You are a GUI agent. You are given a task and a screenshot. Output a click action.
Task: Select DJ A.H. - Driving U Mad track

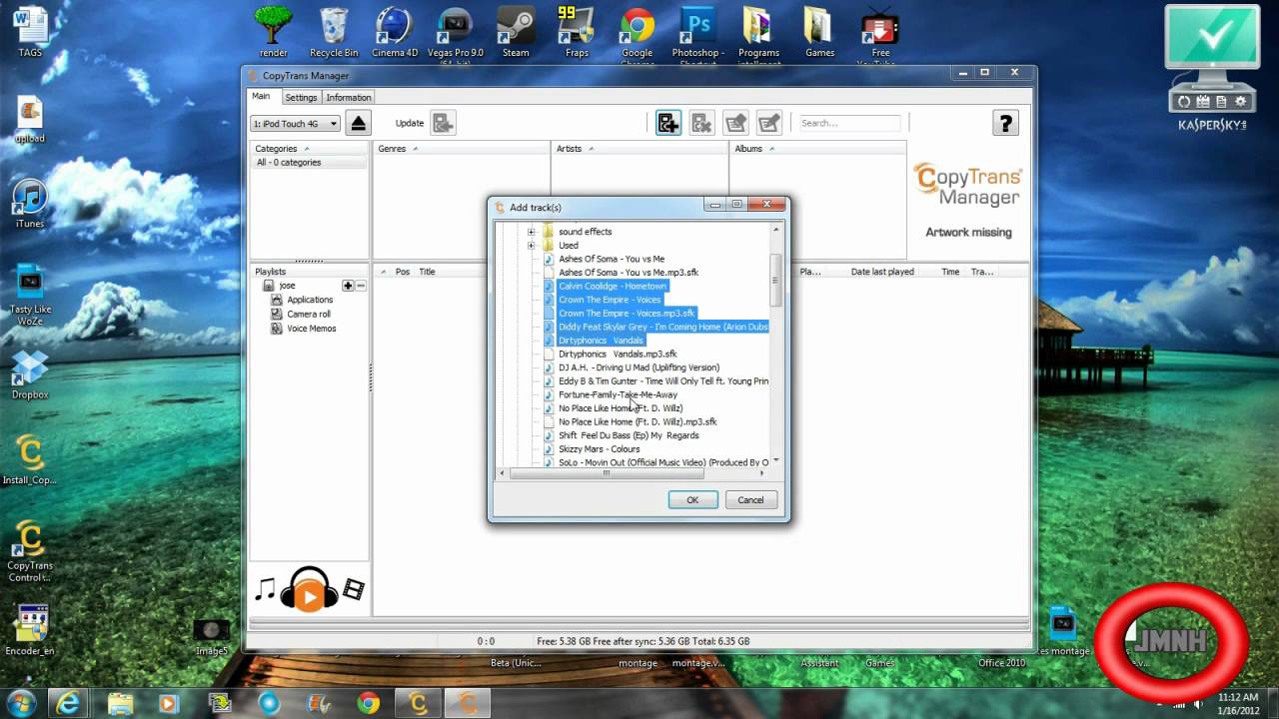coord(639,367)
